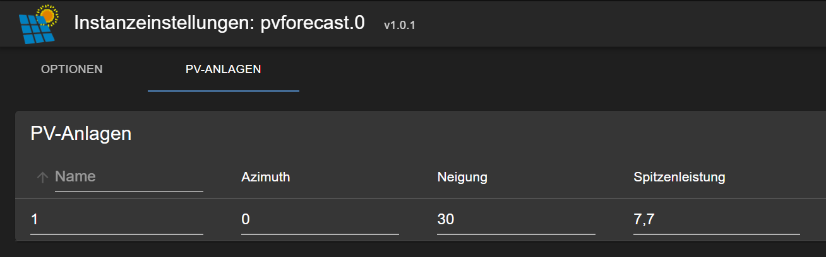Click the blue underline below PV-ANLAGEN tab
This screenshot has width=826, height=257.
pyautogui.click(x=224, y=91)
